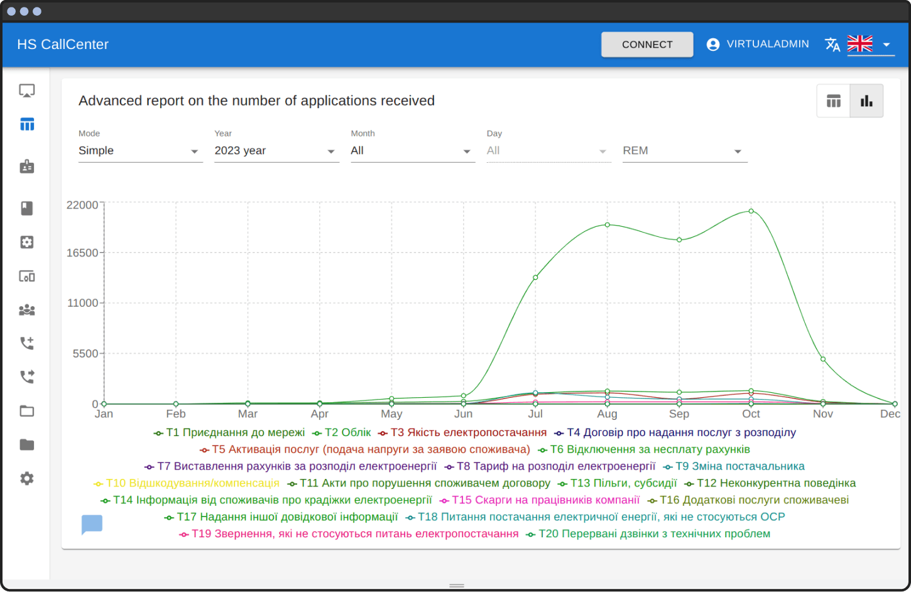The width and height of the screenshot is (911, 592).
Task: Open the monitor dashboard sidebar icon
Action: 26,91
